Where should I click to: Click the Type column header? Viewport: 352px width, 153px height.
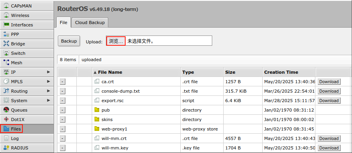click(202, 72)
